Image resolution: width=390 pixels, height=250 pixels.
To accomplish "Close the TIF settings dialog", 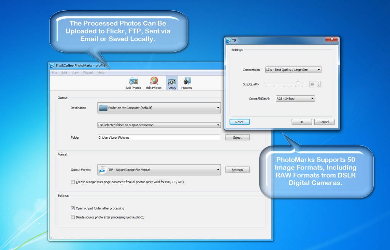I will 332,39.
